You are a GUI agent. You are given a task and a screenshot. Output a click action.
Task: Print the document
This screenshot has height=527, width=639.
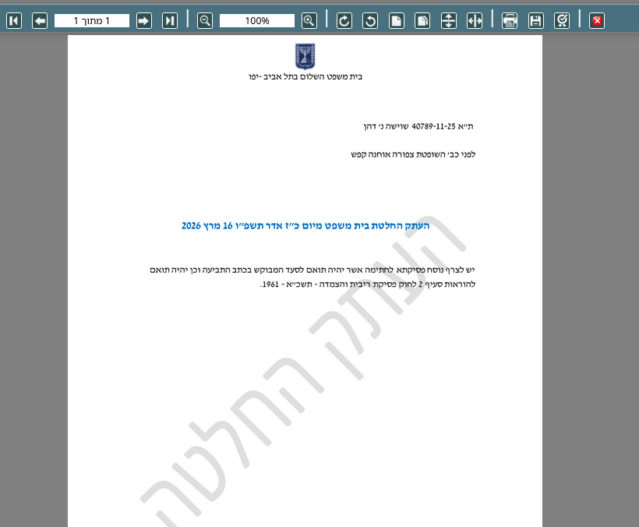510,20
